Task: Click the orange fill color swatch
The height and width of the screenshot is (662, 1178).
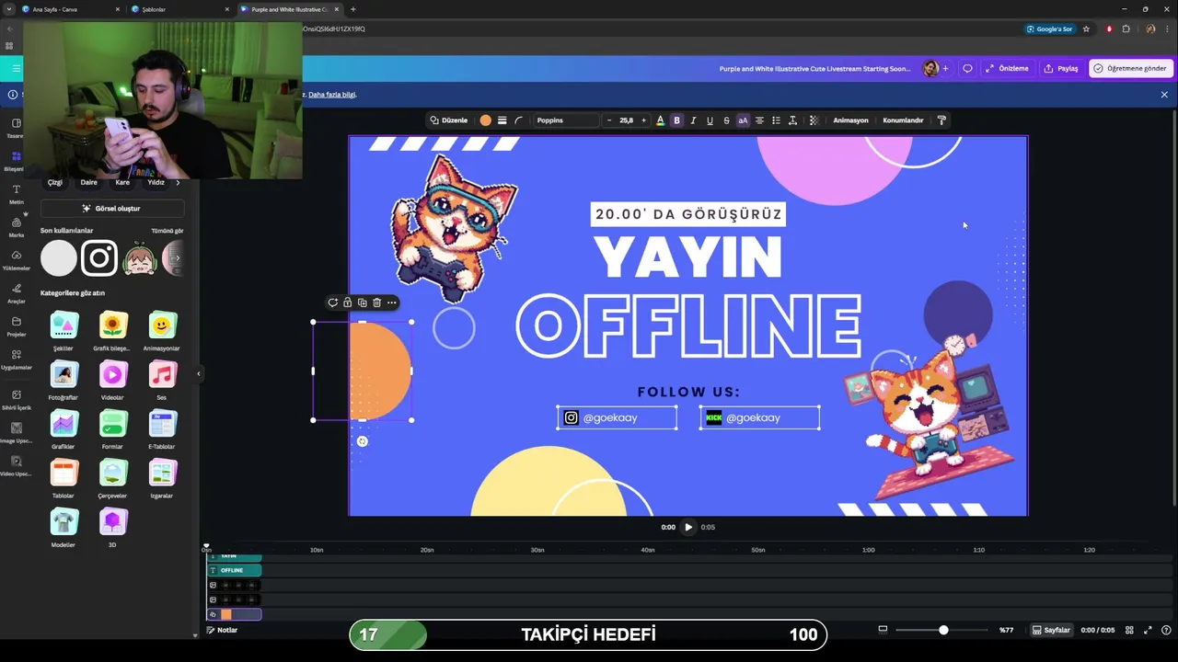Action: pyautogui.click(x=485, y=120)
